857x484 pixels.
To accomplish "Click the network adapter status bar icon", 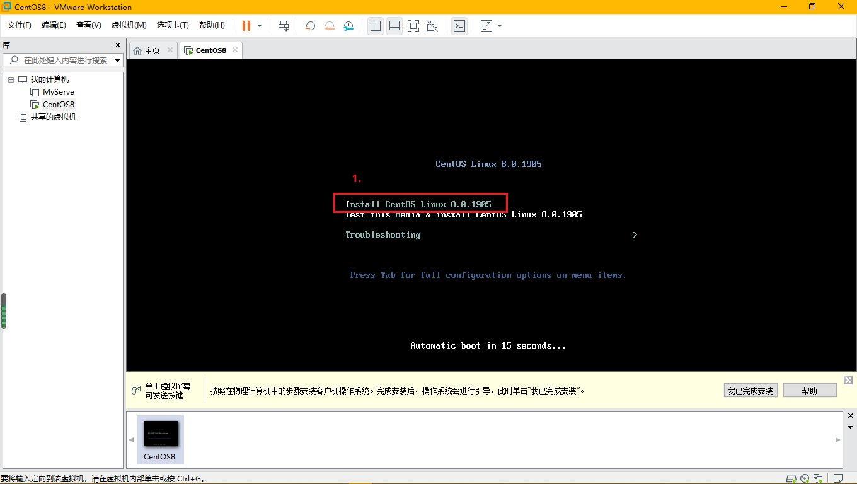I will [818, 478].
